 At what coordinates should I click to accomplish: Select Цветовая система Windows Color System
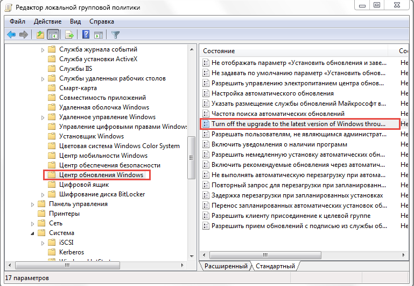click(x=120, y=146)
